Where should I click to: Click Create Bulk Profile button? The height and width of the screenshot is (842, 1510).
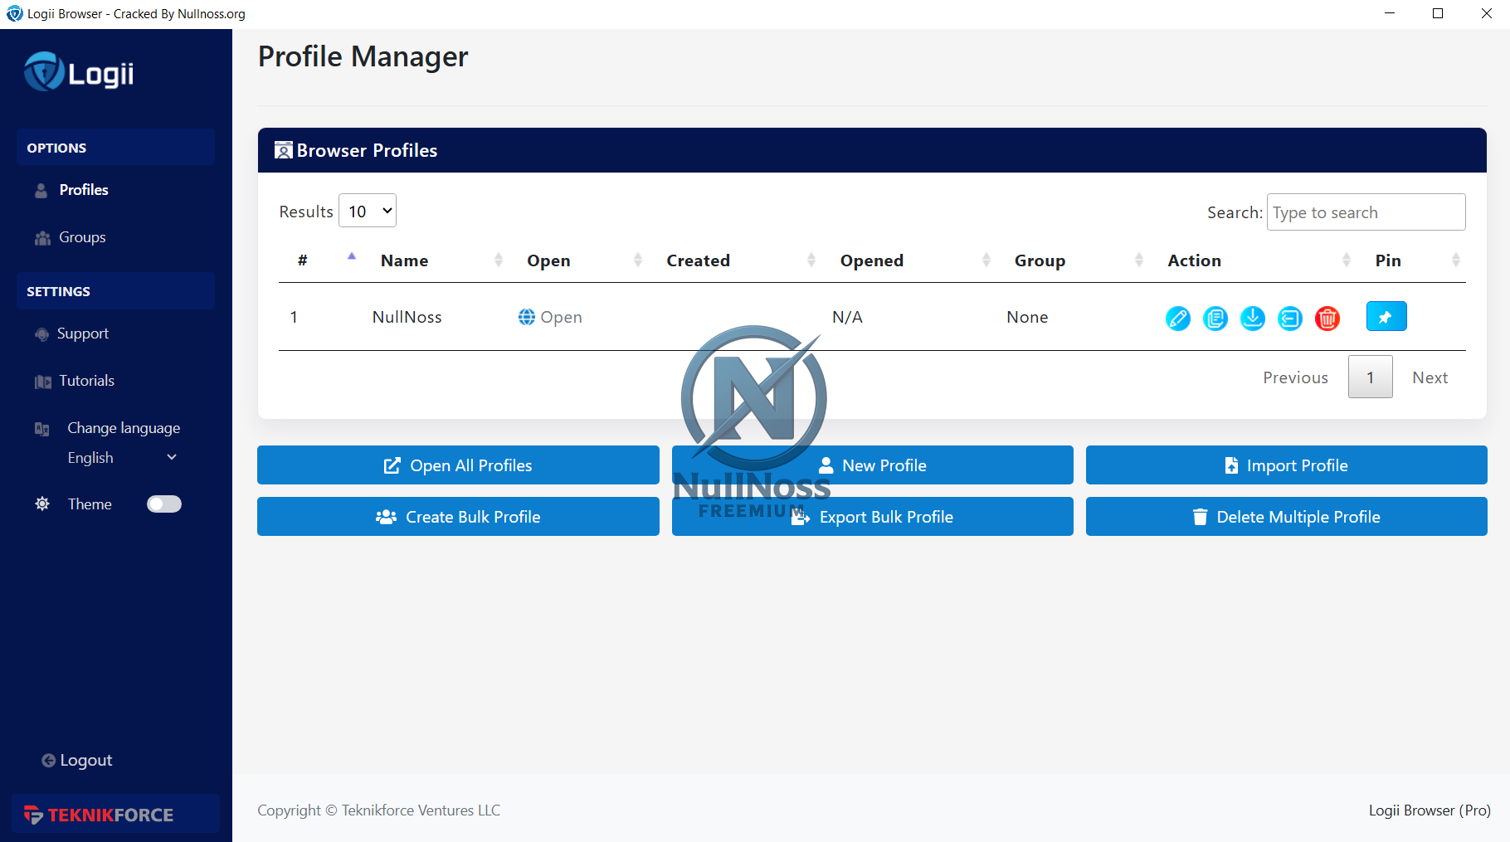(458, 517)
